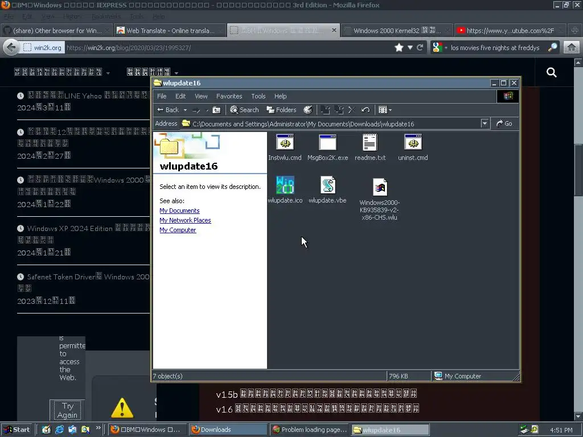Click the Copy To toolbar icon

[339, 110]
